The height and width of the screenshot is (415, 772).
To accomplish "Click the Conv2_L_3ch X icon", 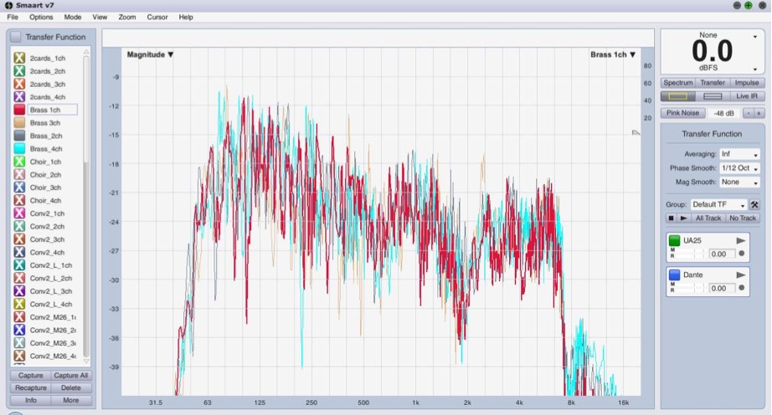I will click(x=19, y=291).
